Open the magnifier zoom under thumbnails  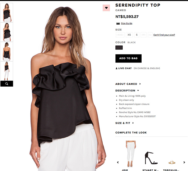7,84
